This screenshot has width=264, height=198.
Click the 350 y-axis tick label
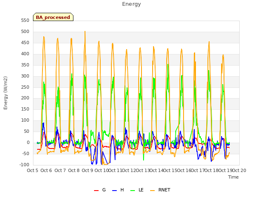click(x=25, y=65)
